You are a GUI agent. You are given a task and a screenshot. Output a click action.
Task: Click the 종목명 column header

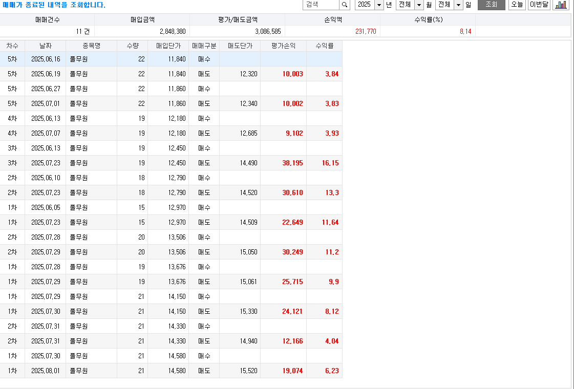click(92, 46)
